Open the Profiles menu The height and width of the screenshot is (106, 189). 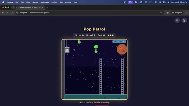tap(54, 2)
